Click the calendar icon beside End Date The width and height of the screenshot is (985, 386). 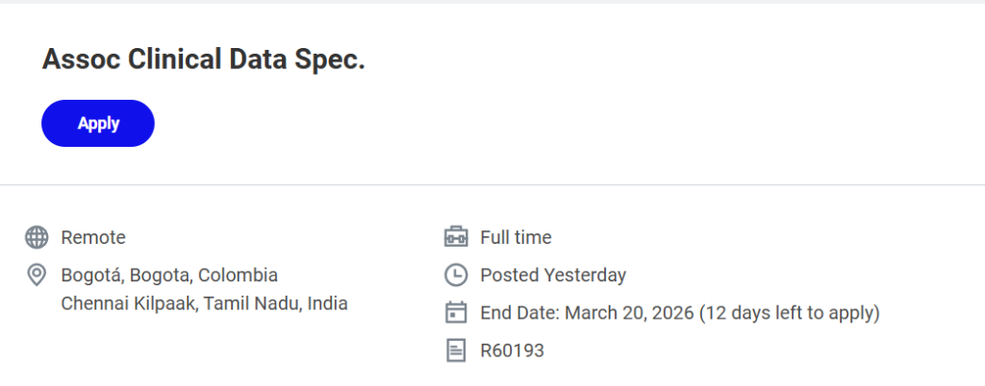456,313
